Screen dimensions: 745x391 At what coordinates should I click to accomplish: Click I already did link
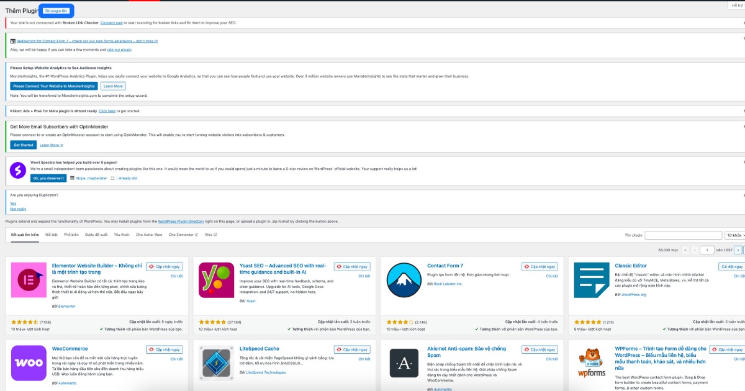[x=127, y=178]
